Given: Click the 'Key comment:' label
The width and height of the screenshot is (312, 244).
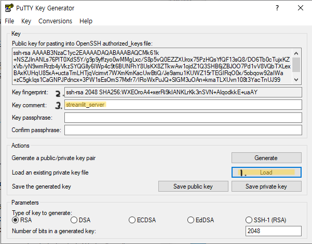Looking at the screenshot, I should tap(29, 105).
